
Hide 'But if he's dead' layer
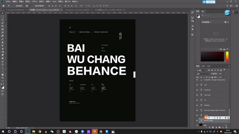click(197, 110)
